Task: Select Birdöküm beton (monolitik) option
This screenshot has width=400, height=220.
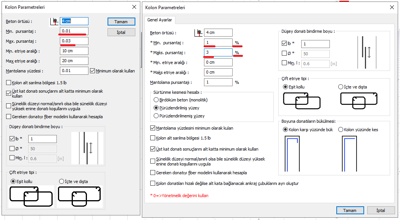Action: [x=156, y=100]
